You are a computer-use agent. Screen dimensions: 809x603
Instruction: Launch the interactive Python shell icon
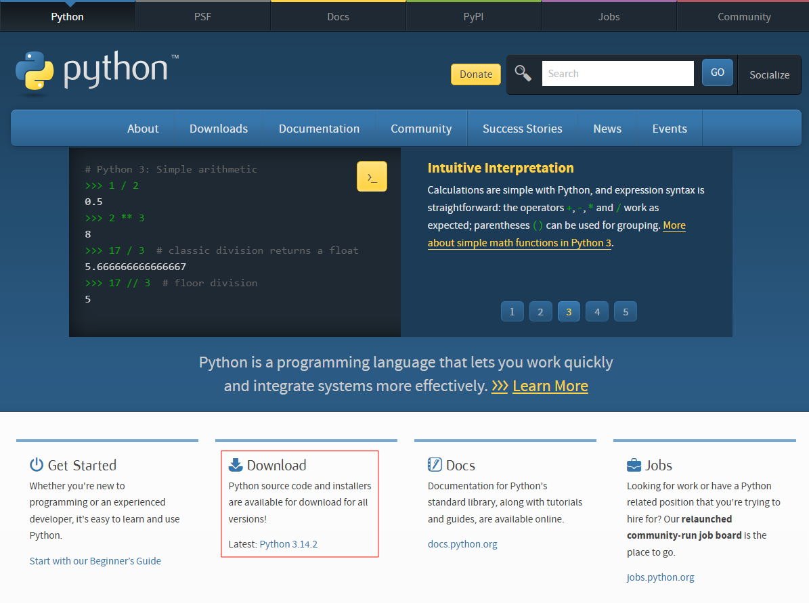(x=372, y=176)
